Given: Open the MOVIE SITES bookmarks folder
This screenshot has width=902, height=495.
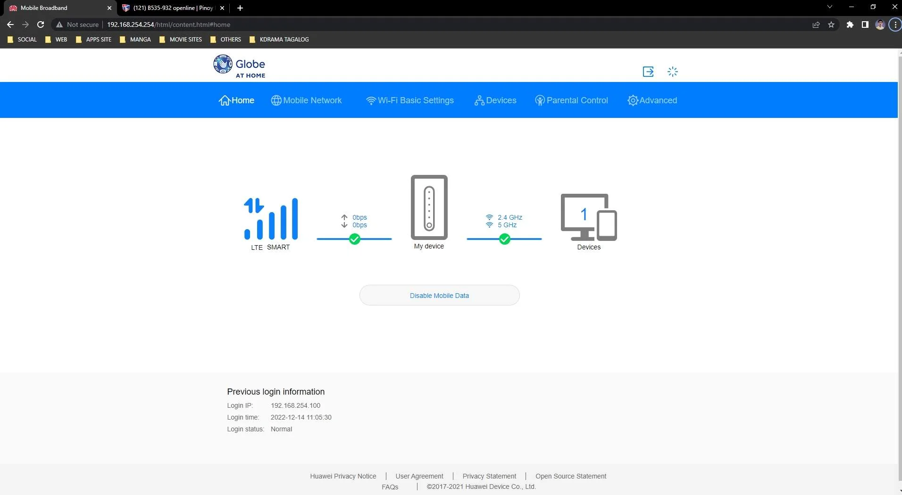Looking at the screenshot, I should [181, 40].
